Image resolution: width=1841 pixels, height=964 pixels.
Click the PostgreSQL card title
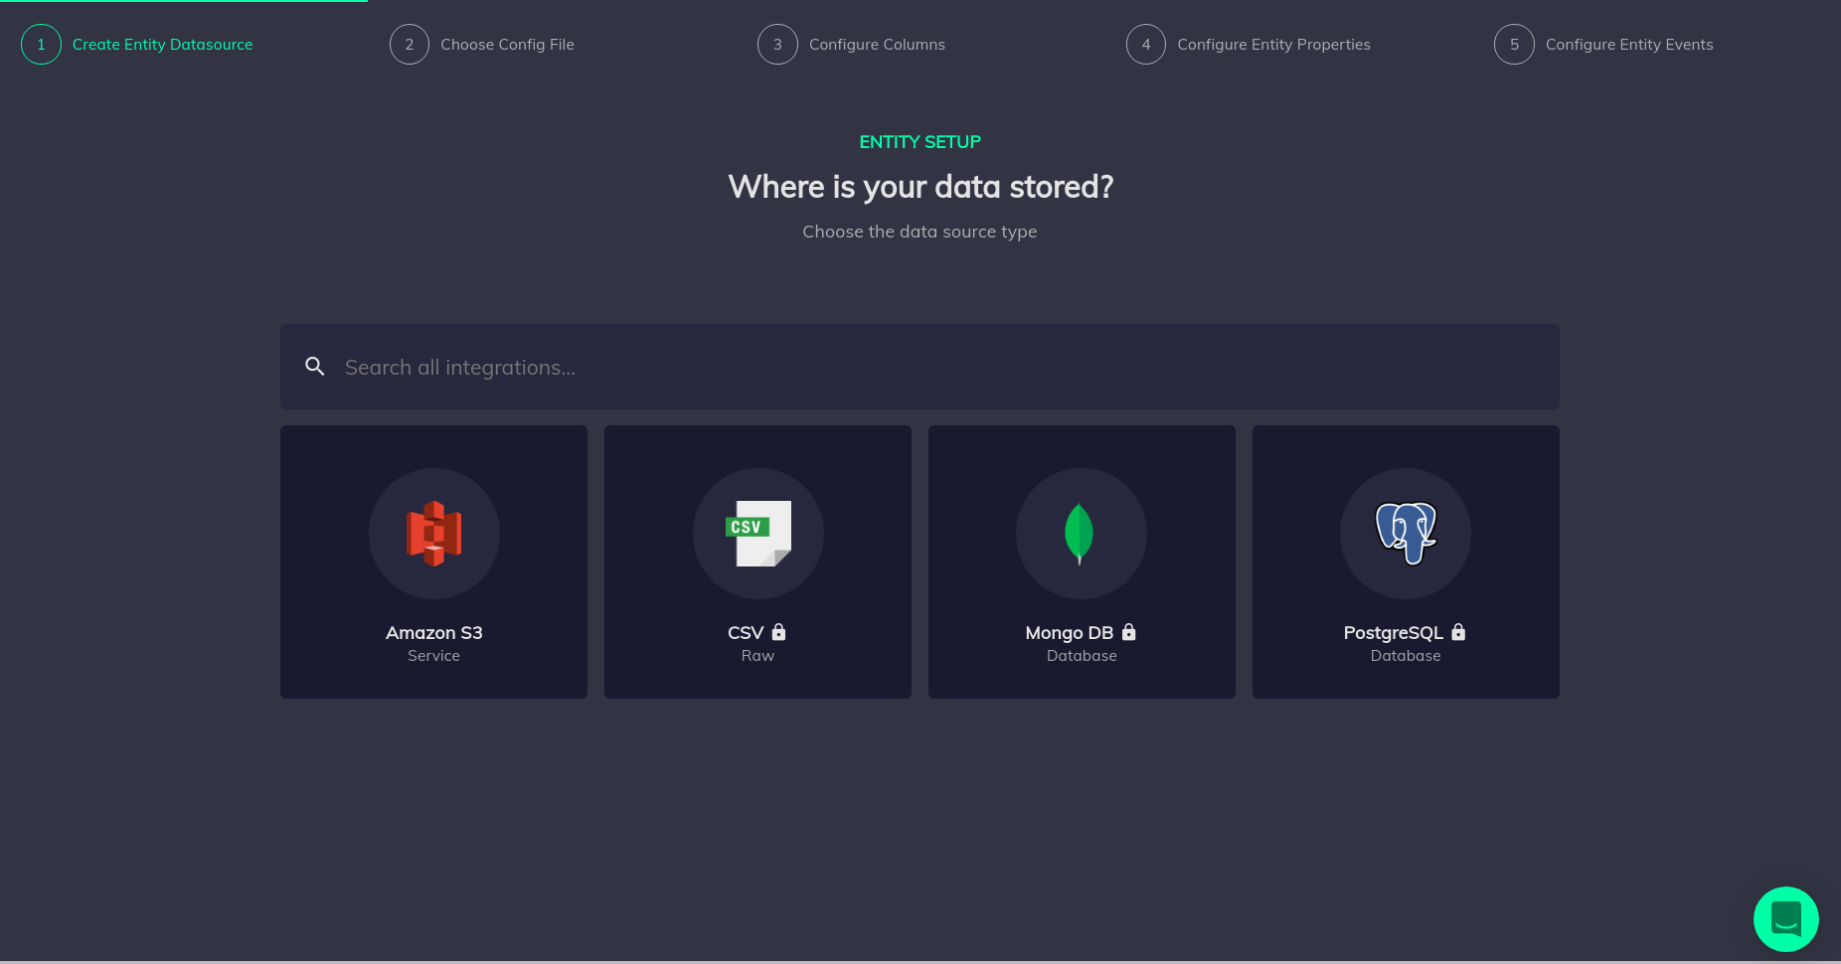(1394, 633)
